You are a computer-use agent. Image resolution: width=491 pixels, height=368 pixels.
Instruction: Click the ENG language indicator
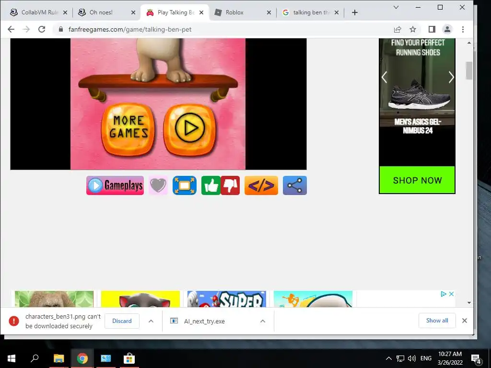(426, 358)
